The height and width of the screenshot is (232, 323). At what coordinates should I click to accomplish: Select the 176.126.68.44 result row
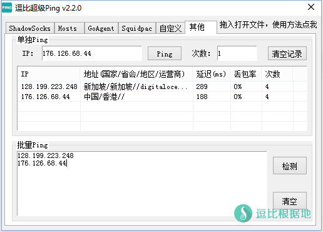pos(162,97)
